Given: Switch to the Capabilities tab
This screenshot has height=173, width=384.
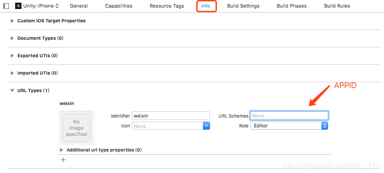Looking at the screenshot, I should click(119, 6).
